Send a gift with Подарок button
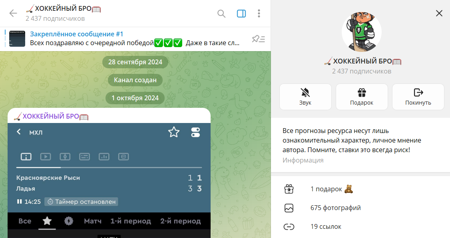Image resolution: width=450 pixels, height=238 pixels. click(x=362, y=97)
